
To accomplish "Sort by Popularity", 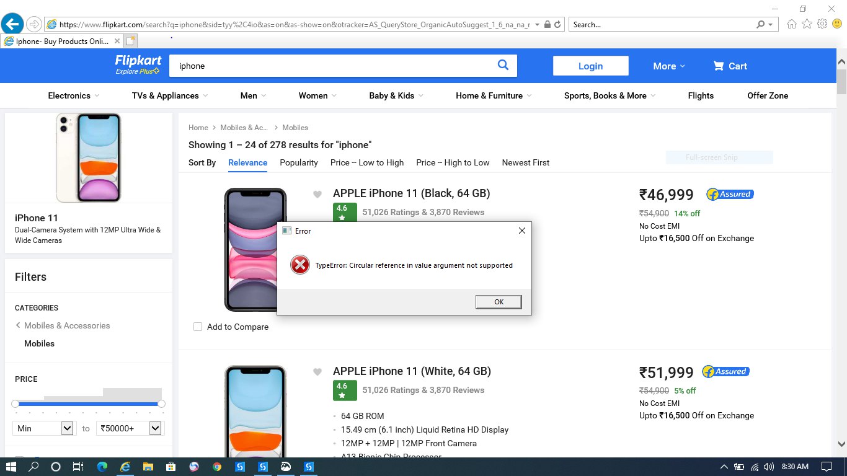I will [x=299, y=162].
